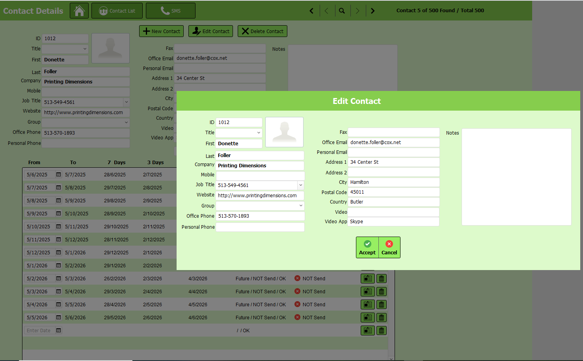Expand Job Title dropdown in background Contact Details

(127, 102)
